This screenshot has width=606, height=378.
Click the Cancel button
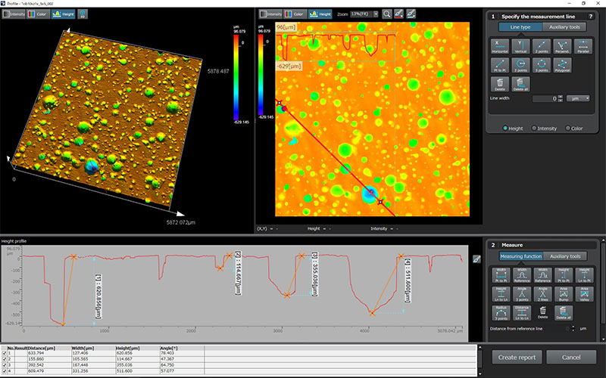(572, 356)
